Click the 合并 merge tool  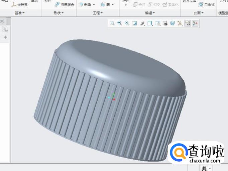139,5
